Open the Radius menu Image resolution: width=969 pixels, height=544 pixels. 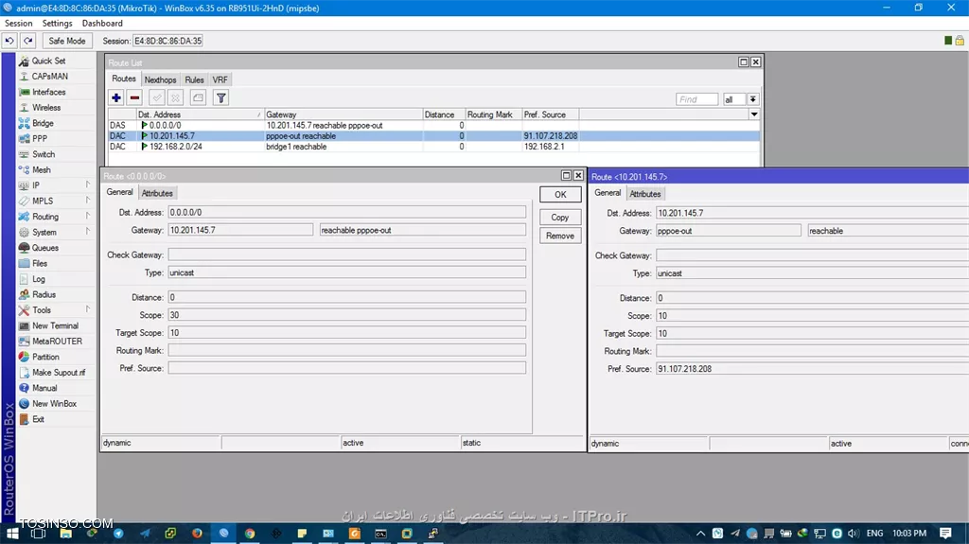(x=44, y=294)
